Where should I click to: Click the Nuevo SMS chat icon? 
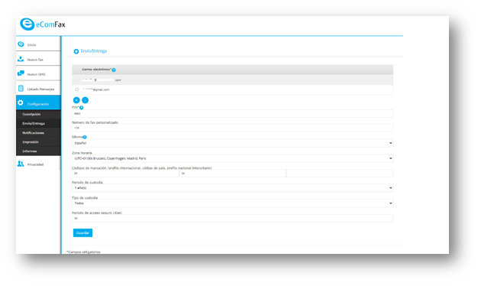pyautogui.click(x=21, y=73)
